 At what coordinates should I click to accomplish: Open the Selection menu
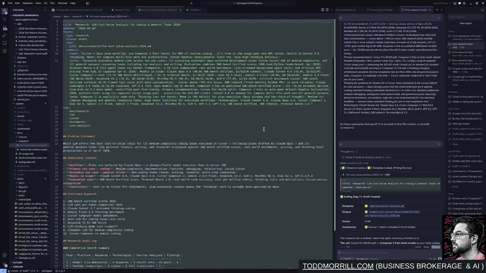point(27,3)
